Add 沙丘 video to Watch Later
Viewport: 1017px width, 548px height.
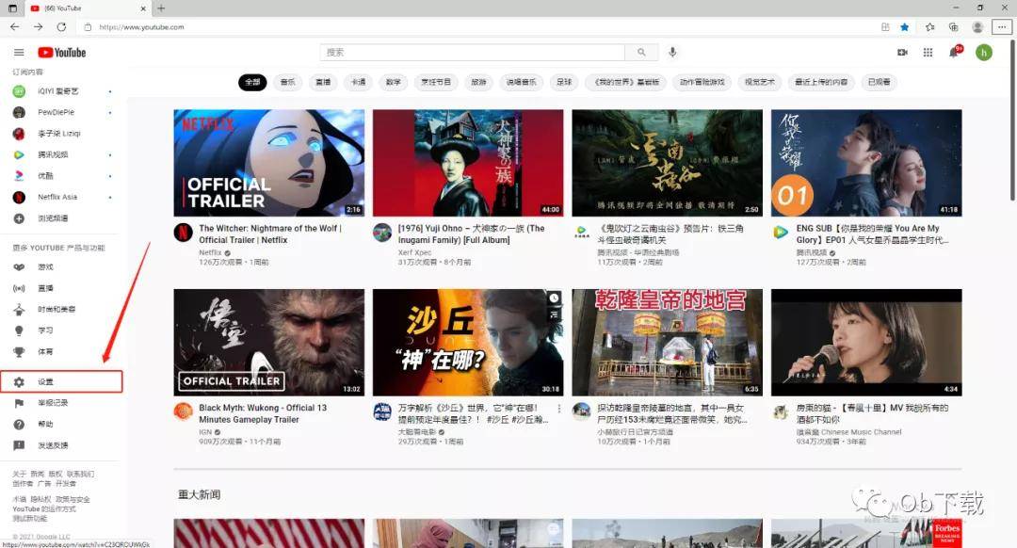pyautogui.click(x=554, y=298)
